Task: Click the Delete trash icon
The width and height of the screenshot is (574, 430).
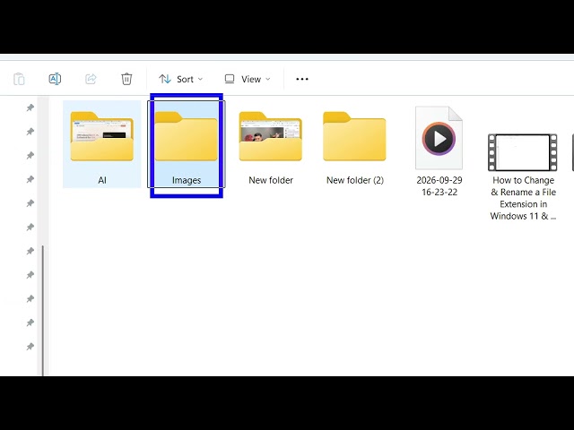Action: pyautogui.click(x=126, y=79)
